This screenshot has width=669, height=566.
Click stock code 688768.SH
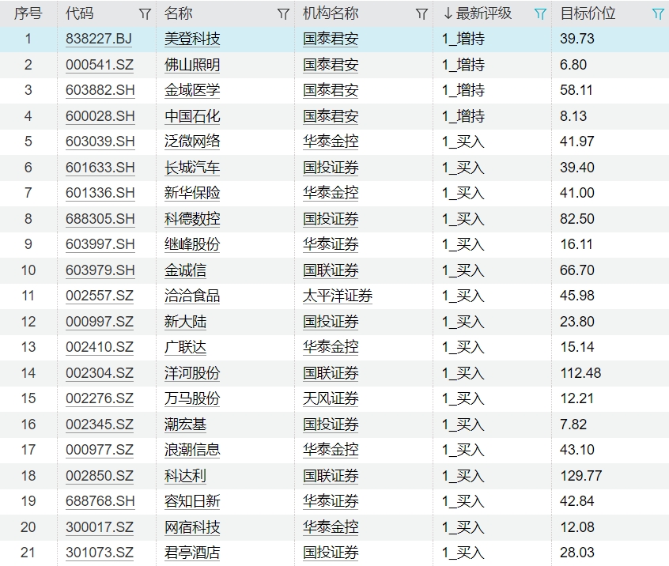pyautogui.click(x=100, y=501)
